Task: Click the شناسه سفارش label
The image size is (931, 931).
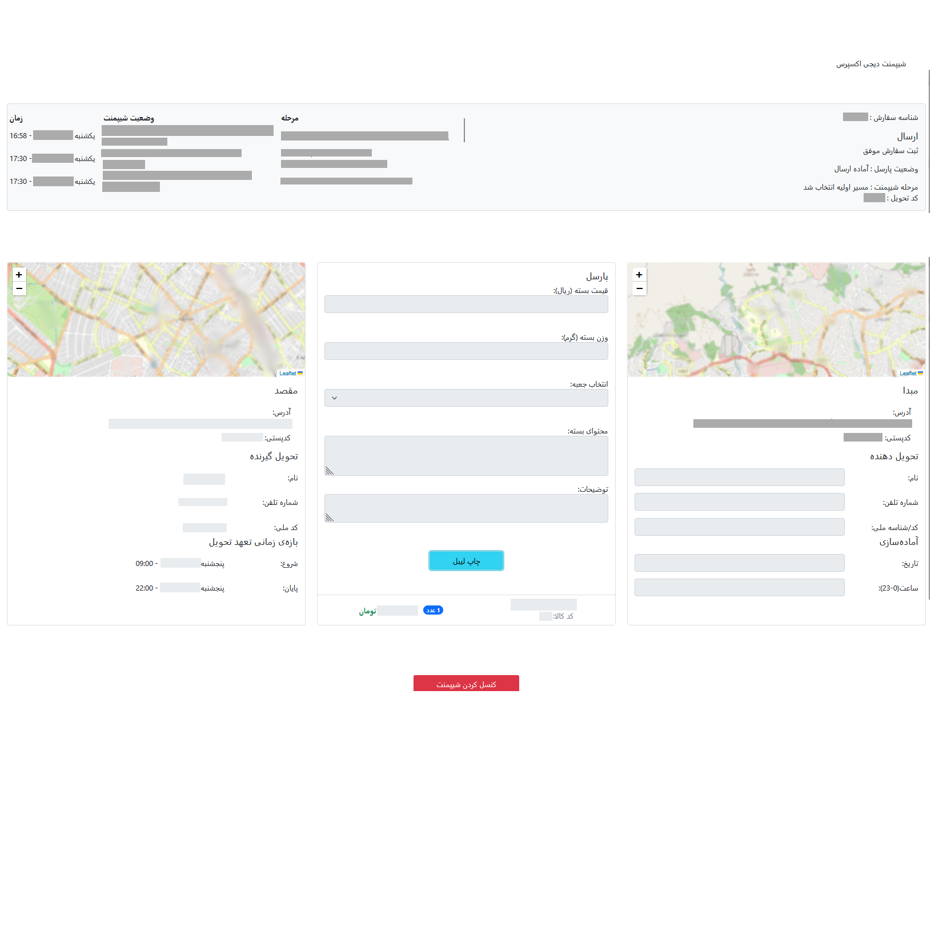Action: click(896, 117)
